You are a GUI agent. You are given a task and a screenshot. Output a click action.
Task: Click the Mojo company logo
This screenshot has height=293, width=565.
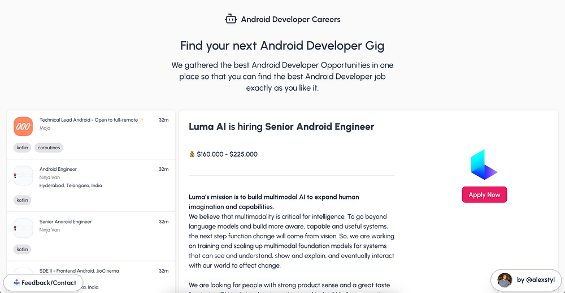[x=23, y=126]
